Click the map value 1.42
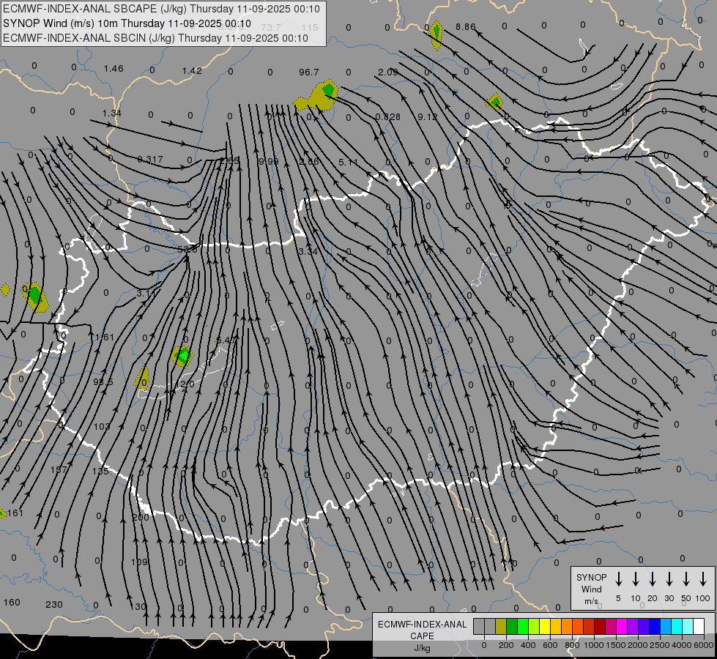Screen dimensions: 717x659 [x=192, y=71]
